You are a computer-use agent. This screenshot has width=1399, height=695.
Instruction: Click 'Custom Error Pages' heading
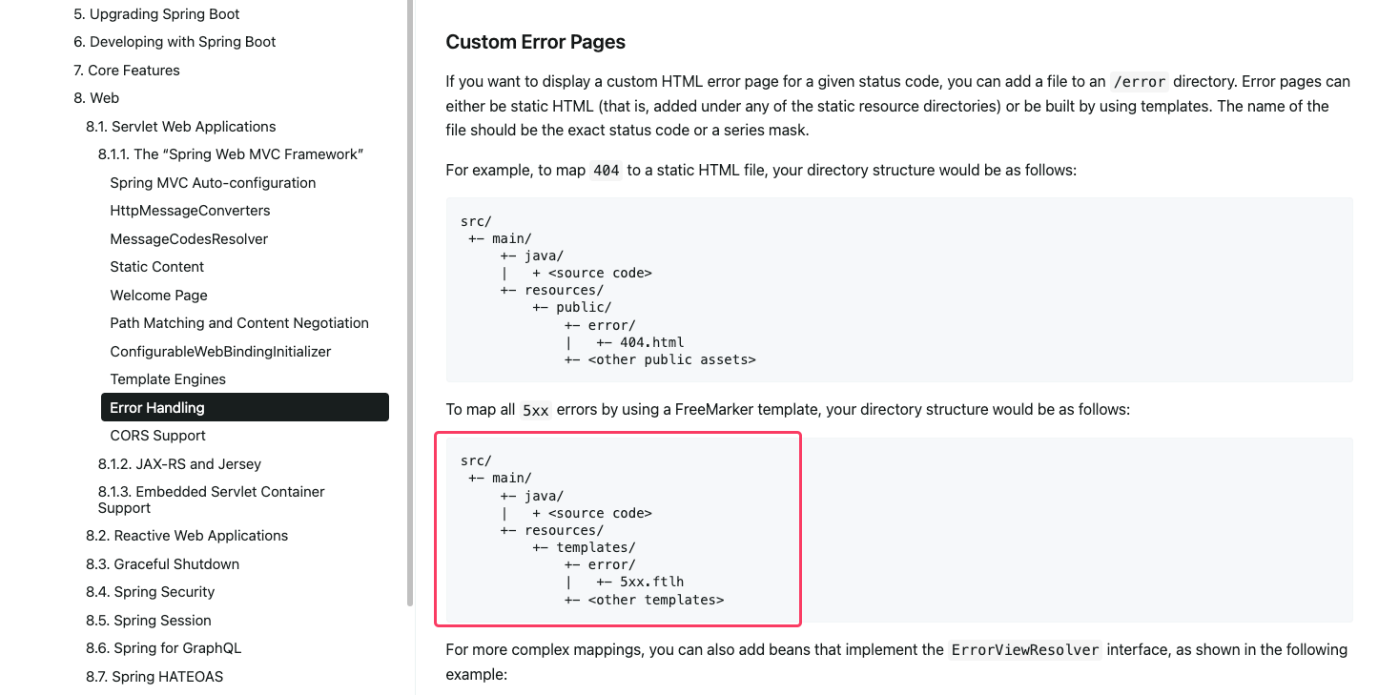pos(536,42)
